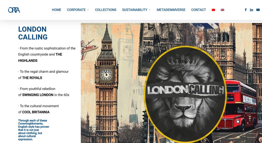
Task: Open the Sustainability menu label
Action: (135, 10)
